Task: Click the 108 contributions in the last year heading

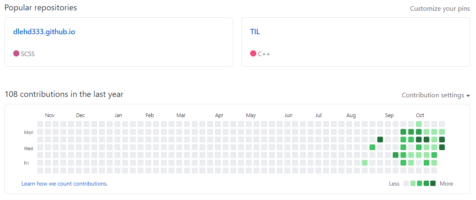Action: click(x=64, y=94)
